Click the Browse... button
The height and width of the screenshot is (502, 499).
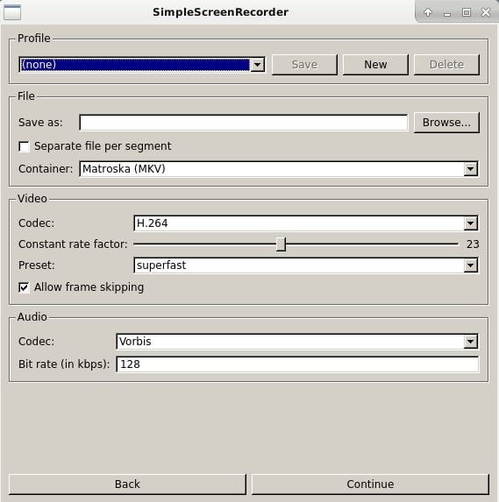pos(446,123)
